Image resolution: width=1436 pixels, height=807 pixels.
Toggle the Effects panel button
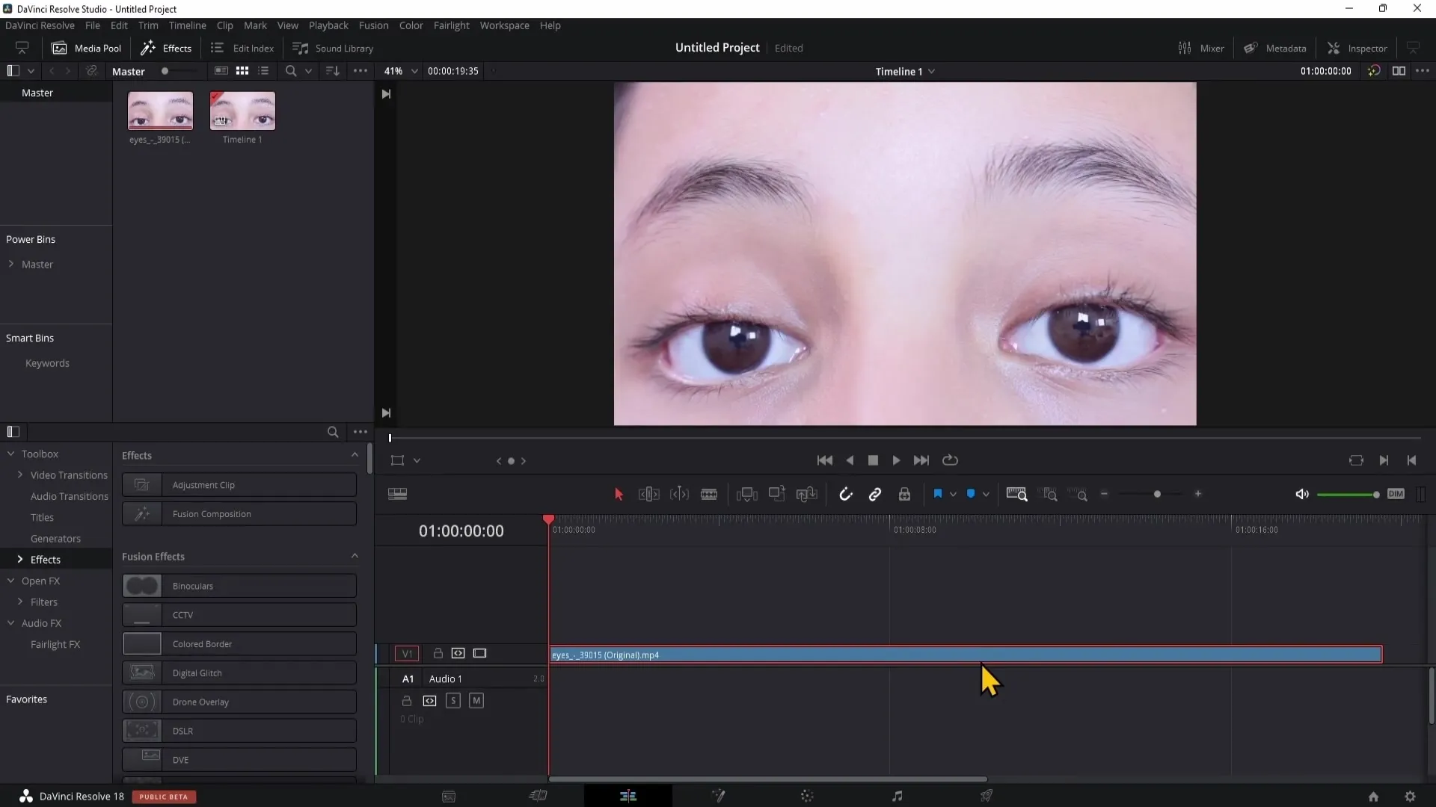(166, 48)
